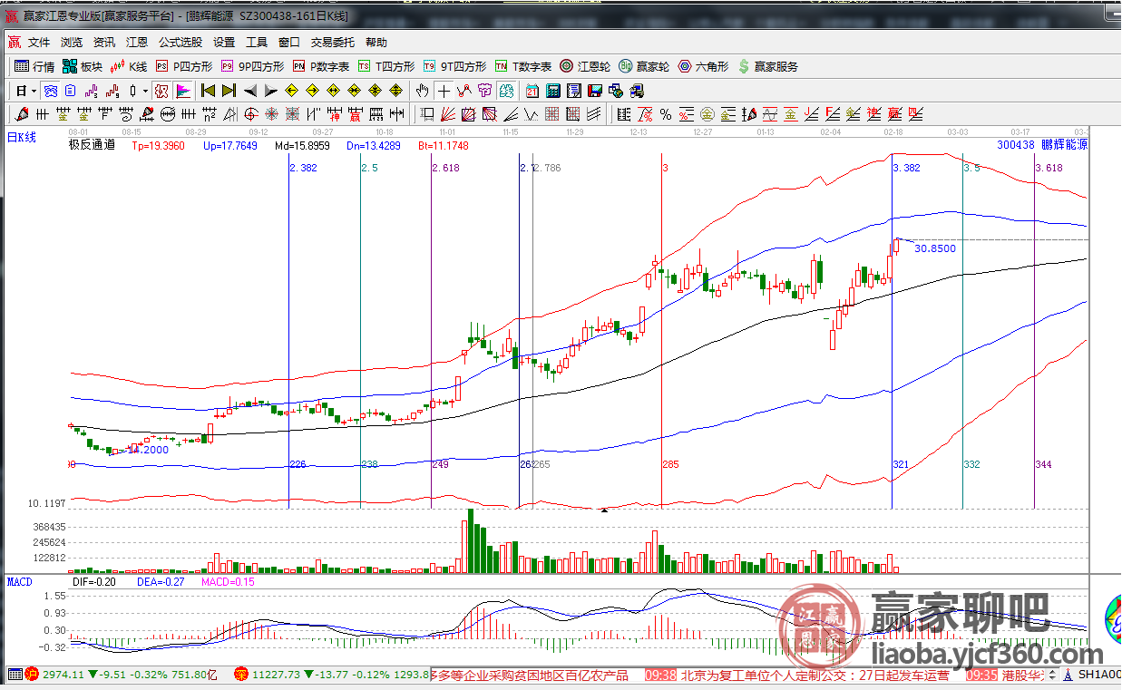Viewport: 1122px width, 690px height.
Task: Open the 文件 menu
Action: pos(39,43)
